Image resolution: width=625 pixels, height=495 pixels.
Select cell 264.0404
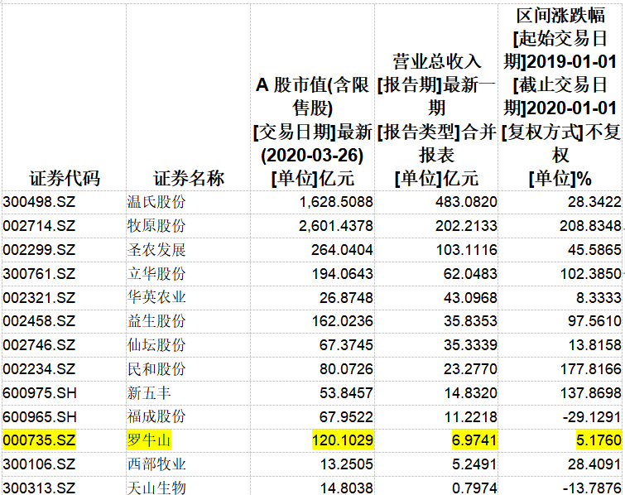[313, 250]
